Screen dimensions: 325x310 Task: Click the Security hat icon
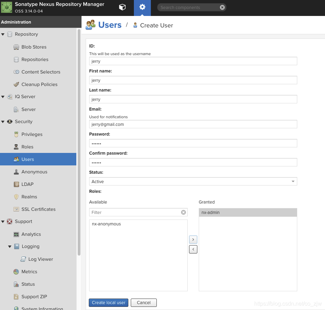pos(10,121)
